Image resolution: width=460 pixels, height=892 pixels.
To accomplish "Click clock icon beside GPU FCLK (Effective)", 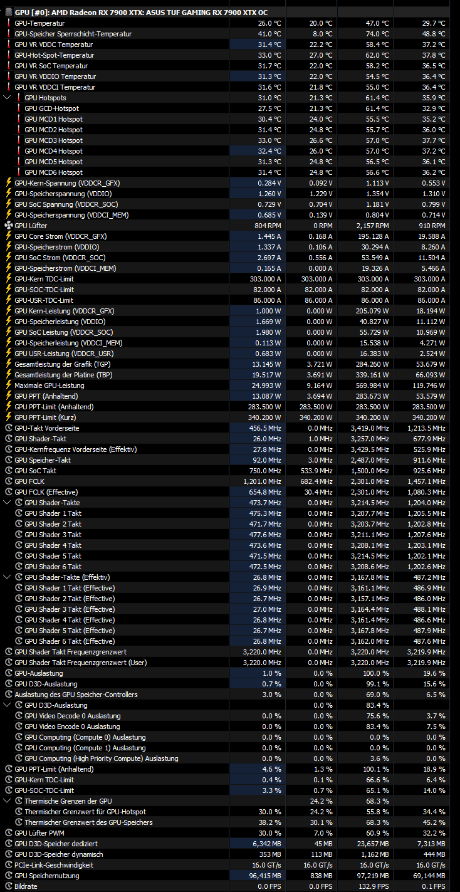I will click(x=8, y=492).
